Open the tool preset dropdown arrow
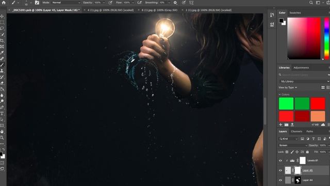Screen dimensions: 330x186 [x=19, y=3]
